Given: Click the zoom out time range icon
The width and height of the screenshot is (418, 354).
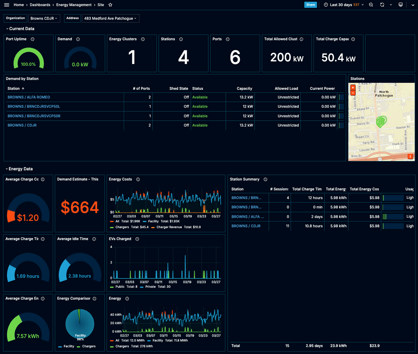Looking at the screenshot, I should tap(371, 5).
